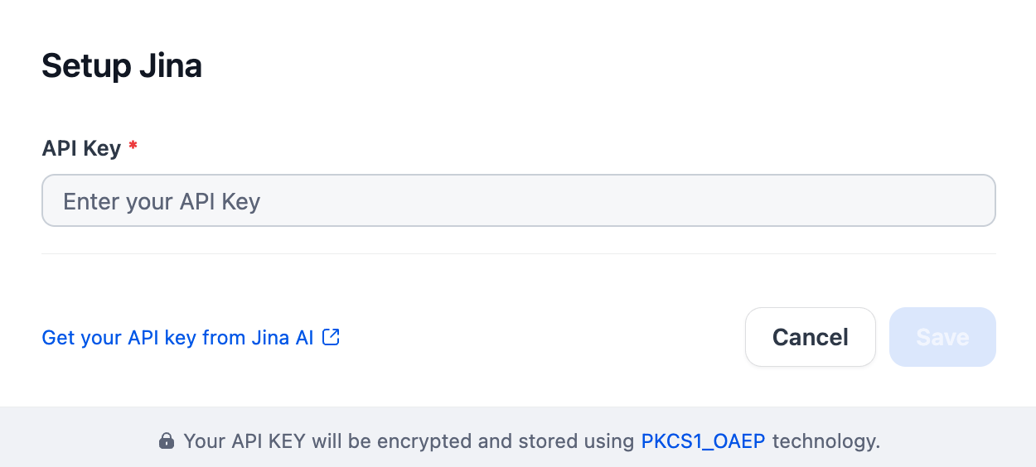1036x467 pixels.
Task: Click the "API Key" field label
Action: pyautogui.click(x=81, y=149)
